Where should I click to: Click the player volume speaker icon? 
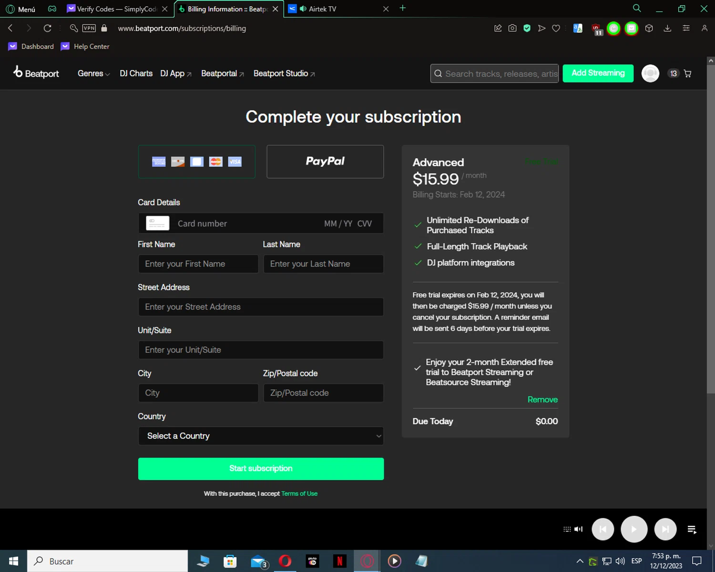(579, 529)
